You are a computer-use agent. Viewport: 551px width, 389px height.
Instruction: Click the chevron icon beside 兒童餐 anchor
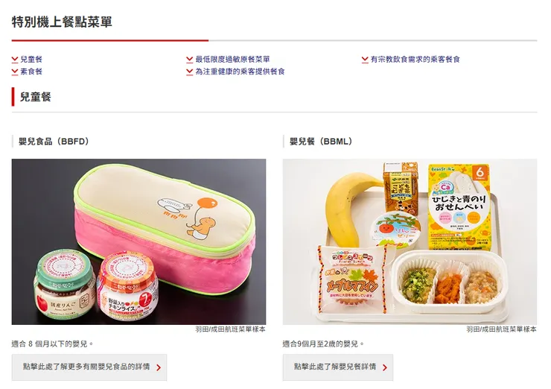(x=15, y=60)
